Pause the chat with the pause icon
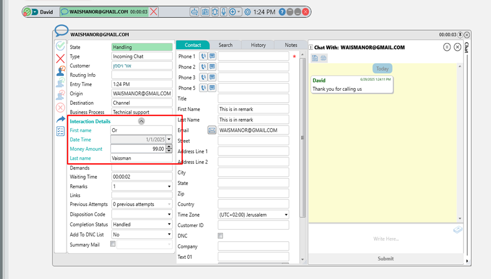 pos(447,47)
